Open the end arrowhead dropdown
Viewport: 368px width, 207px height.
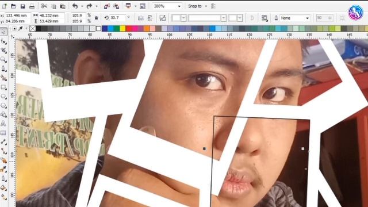pos(239,18)
